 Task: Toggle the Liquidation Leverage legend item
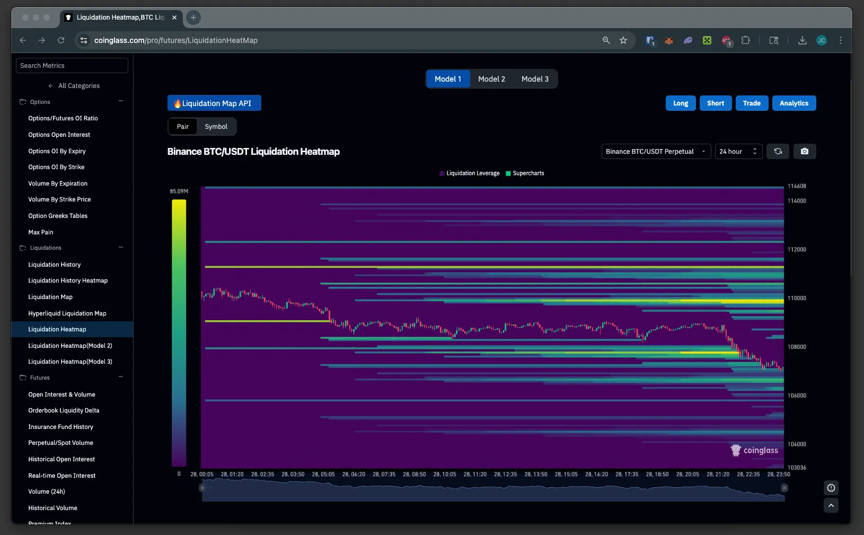click(469, 173)
